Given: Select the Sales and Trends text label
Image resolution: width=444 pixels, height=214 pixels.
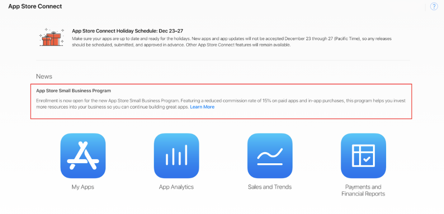Looking at the screenshot, I should tap(270, 187).
